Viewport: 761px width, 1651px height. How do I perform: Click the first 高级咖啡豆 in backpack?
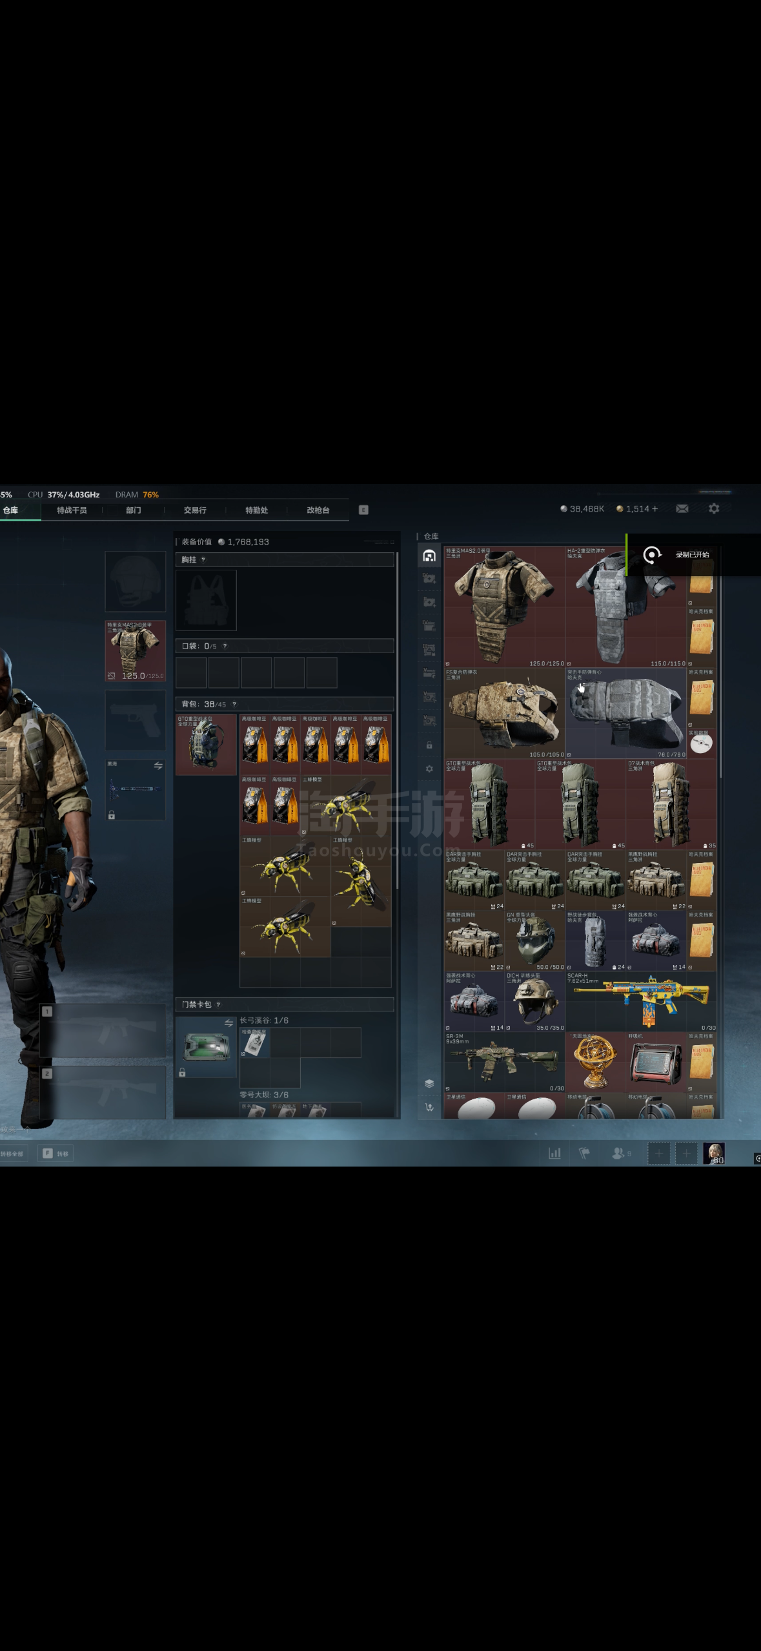(x=255, y=744)
